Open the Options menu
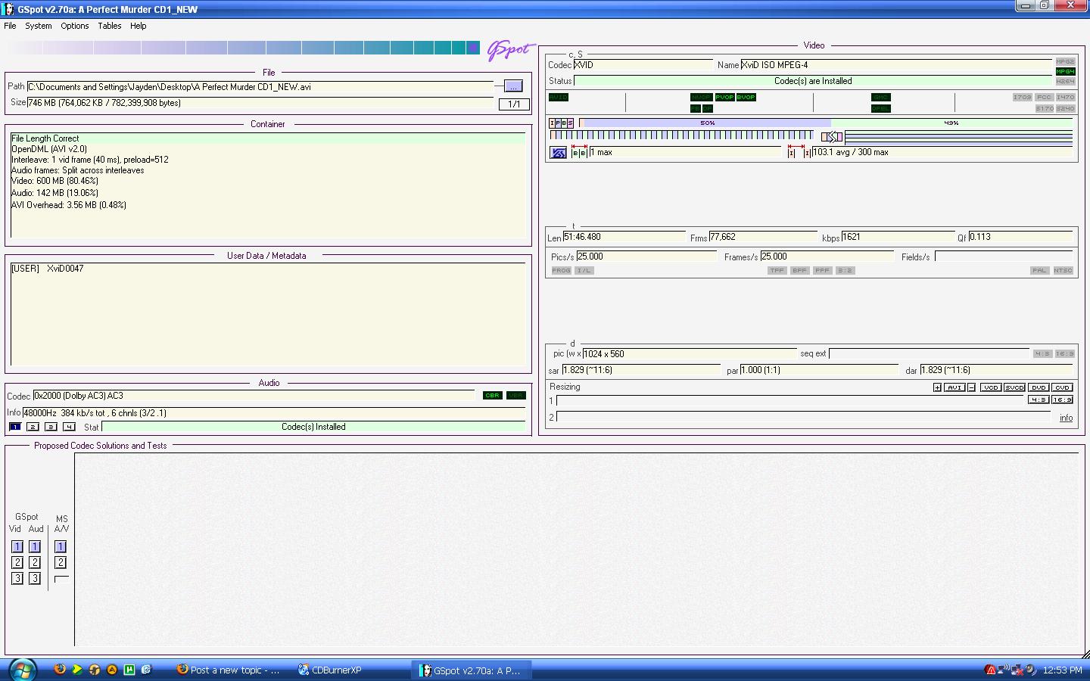Image resolution: width=1090 pixels, height=681 pixels. pyautogui.click(x=75, y=26)
